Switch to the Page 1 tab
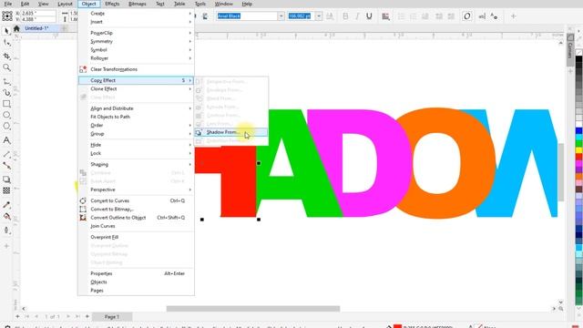 111,317
